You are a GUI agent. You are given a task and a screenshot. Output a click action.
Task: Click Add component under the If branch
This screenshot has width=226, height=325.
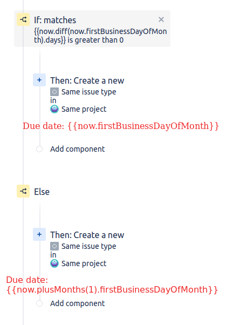78,149
